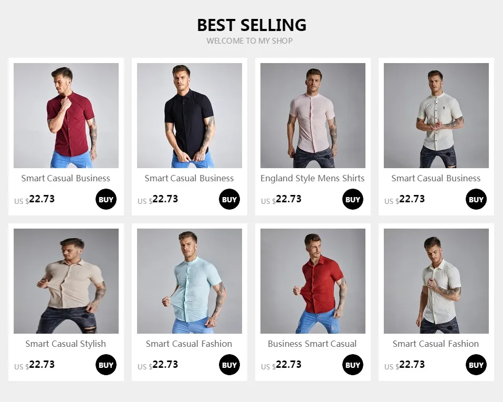Open the burgundy shirt product photo
This screenshot has height=402, width=503.
[x=66, y=116]
